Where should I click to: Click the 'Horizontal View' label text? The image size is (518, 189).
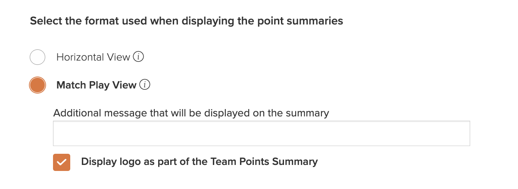[93, 57]
